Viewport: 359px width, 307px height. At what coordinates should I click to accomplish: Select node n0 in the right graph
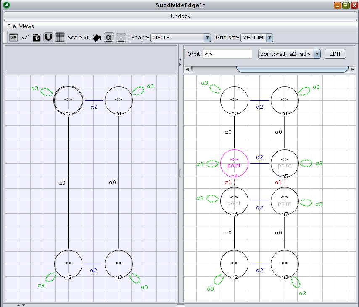(234, 100)
